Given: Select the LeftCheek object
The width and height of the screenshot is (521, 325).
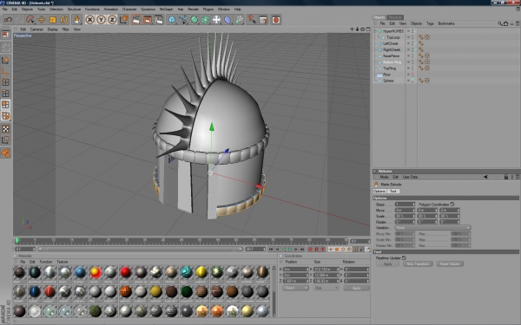Looking at the screenshot, I should pos(391,43).
